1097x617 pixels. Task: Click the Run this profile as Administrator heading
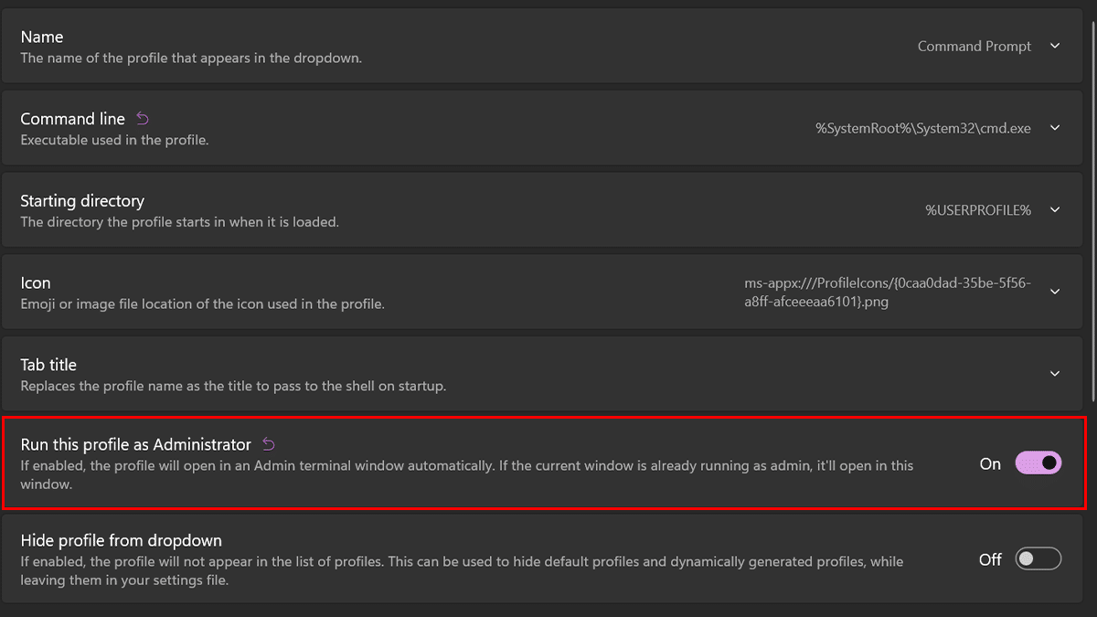[135, 445]
